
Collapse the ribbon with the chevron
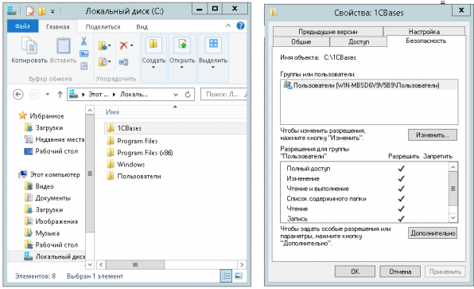pyautogui.click(x=228, y=25)
